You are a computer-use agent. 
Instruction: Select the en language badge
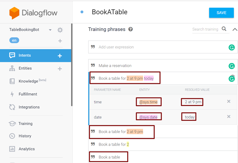tap(14, 41)
